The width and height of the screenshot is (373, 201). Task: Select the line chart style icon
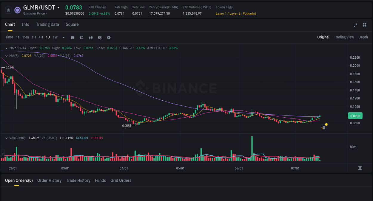[x=81, y=38]
